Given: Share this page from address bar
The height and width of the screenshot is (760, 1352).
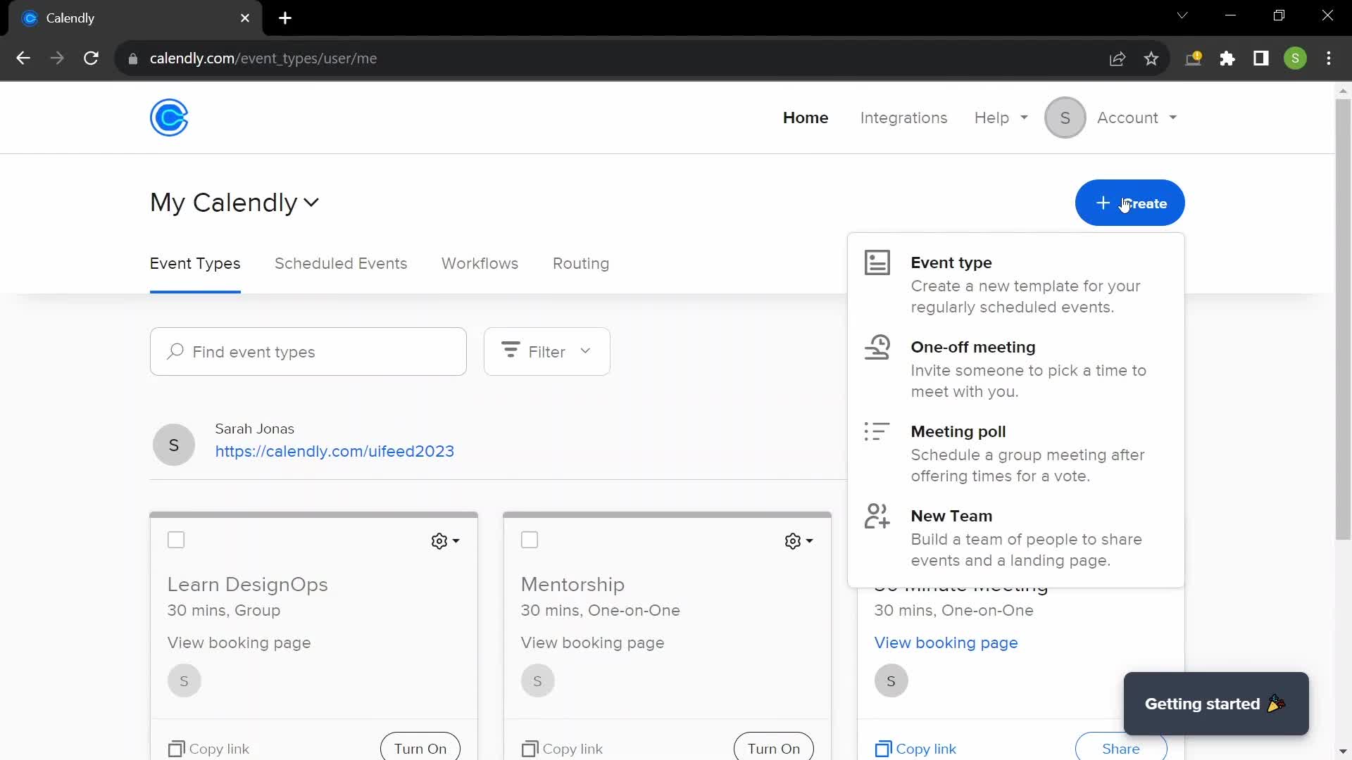Looking at the screenshot, I should 1118,58.
